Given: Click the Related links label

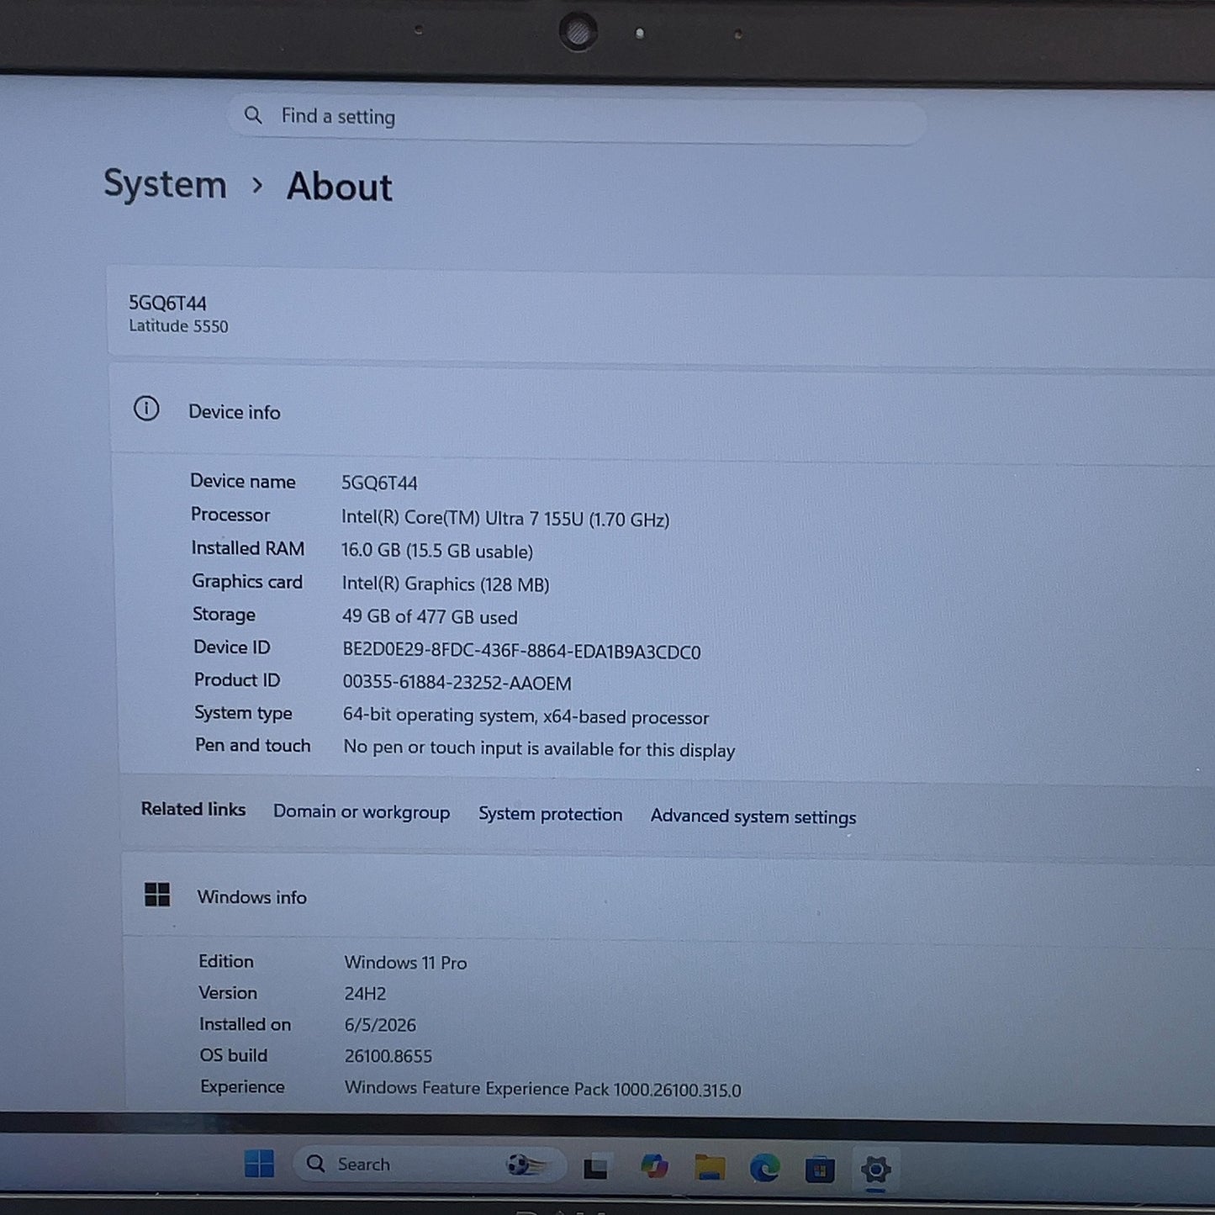Looking at the screenshot, I should point(193,809).
